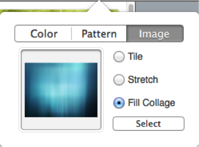199x147 pixels.
Task: Click the popover's pointer arrow tip
Action: tap(99, 2)
